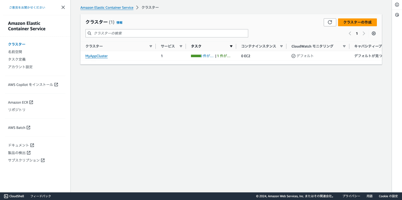Click the 0 EC2 cell
The width and height of the screenshot is (402, 200).
click(x=246, y=56)
